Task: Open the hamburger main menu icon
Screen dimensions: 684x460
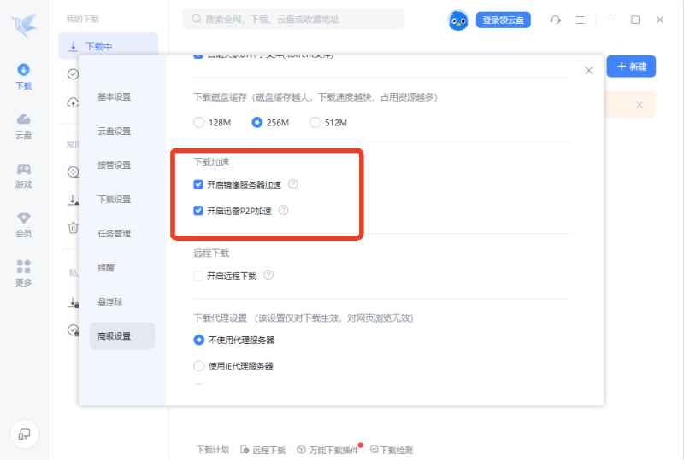Action: [580, 20]
